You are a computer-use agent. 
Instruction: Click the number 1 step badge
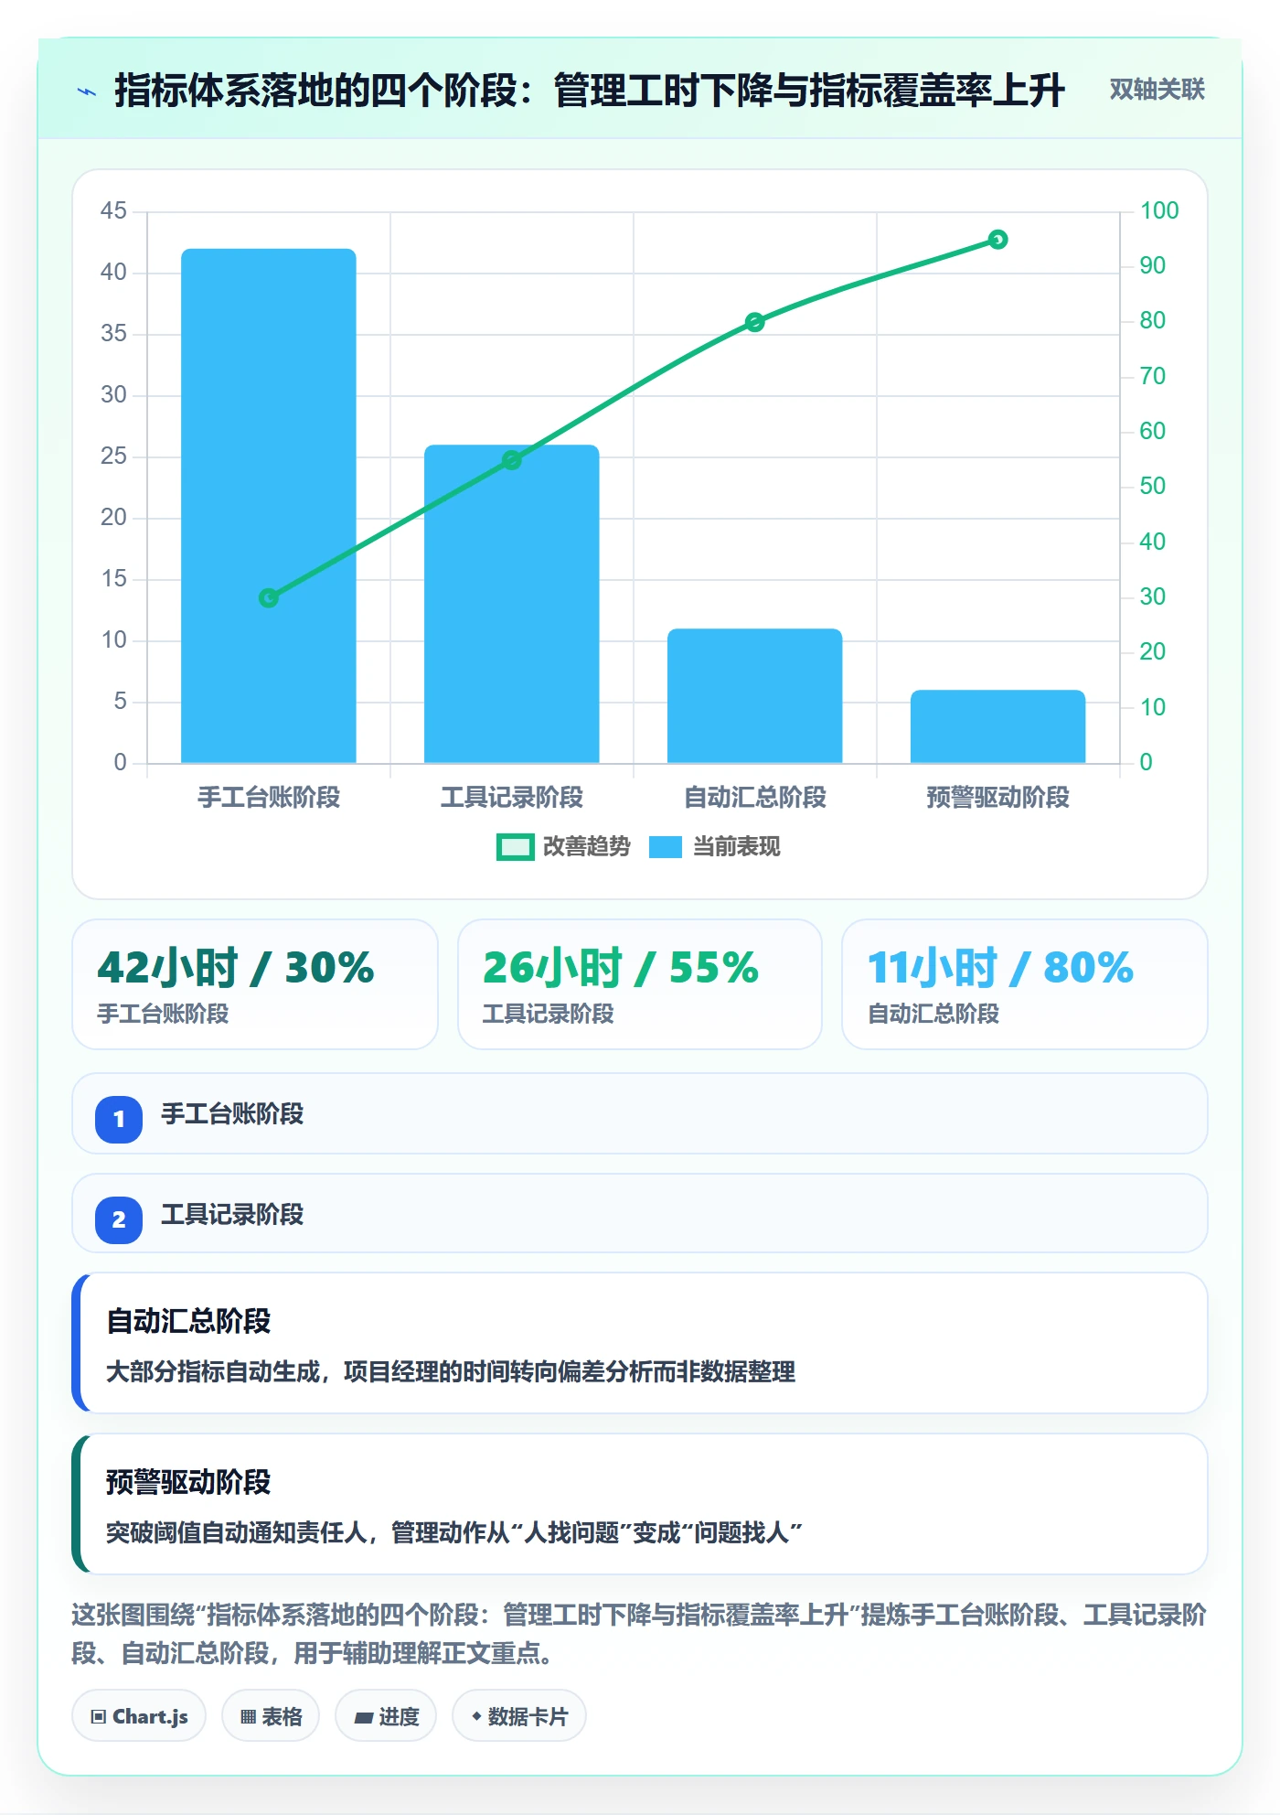(x=119, y=1119)
